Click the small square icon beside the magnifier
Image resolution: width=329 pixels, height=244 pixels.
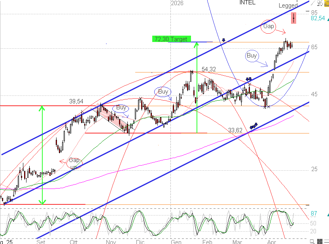click(x=320, y=241)
